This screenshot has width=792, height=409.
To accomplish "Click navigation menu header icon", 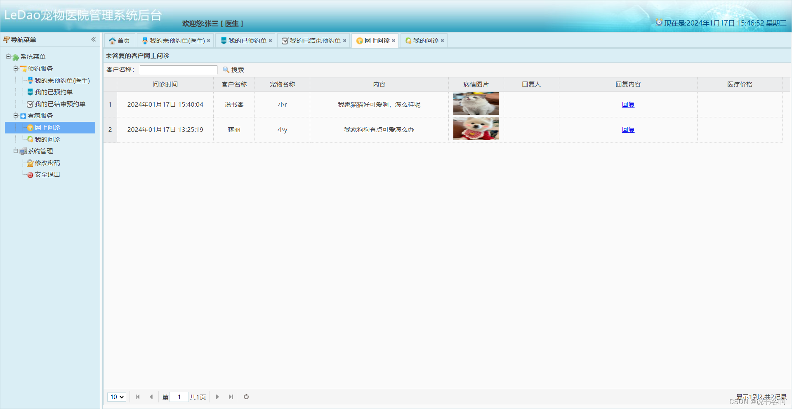I will (6, 40).
